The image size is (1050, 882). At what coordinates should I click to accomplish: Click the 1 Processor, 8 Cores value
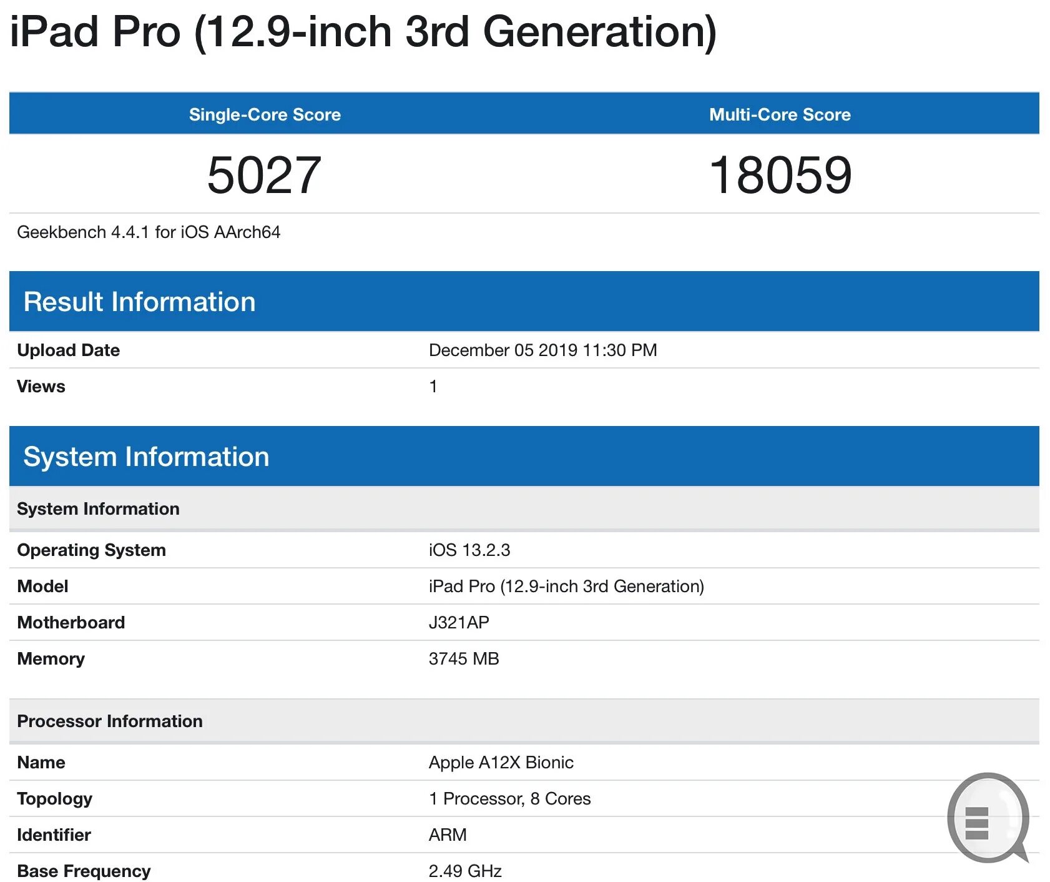point(510,799)
